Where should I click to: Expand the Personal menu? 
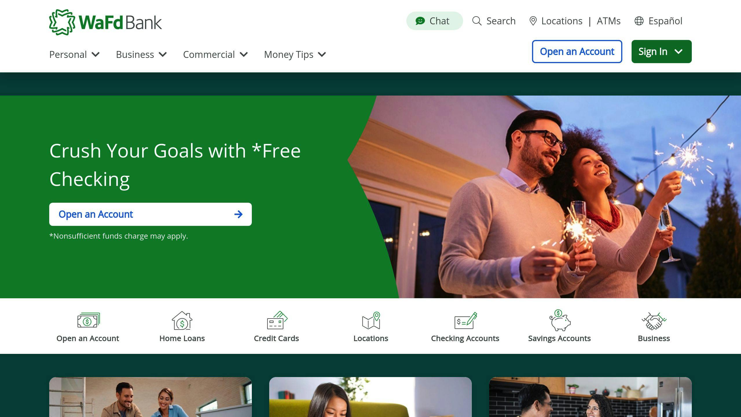coord(74,54)
